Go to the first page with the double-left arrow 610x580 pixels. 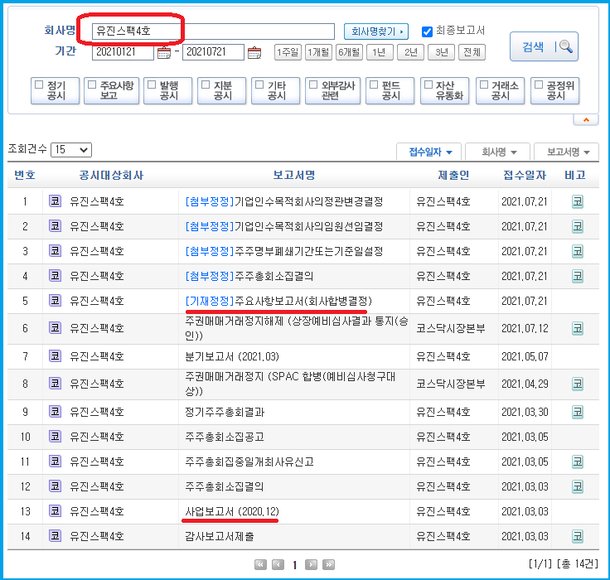pos(260,564)
